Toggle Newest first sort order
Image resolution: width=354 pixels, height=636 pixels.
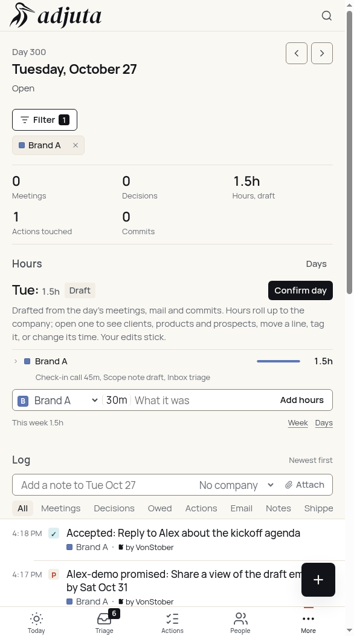click(x=311, y=460)
